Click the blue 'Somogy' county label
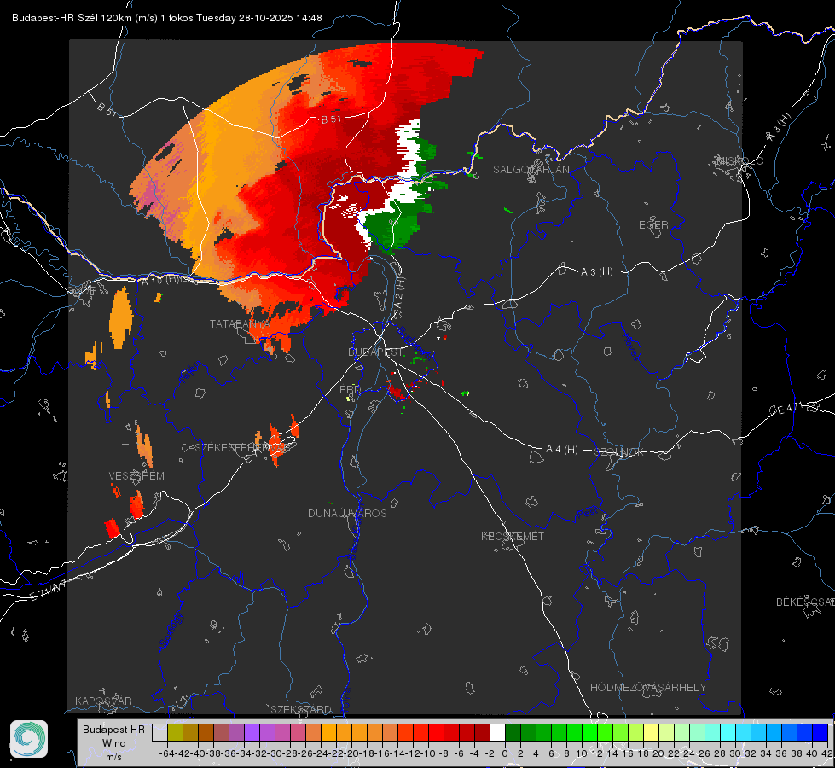This screenshot has width=835, height=768. [x=171, y=630]
